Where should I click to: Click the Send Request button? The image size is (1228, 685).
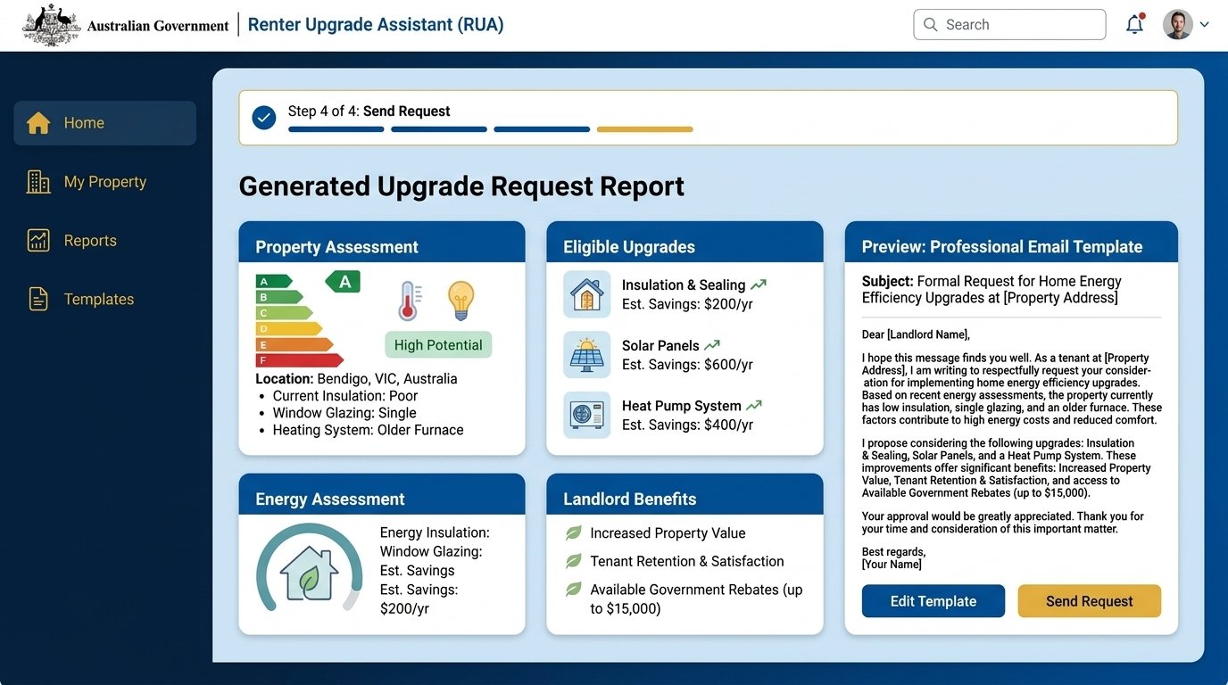(1090, 601)
